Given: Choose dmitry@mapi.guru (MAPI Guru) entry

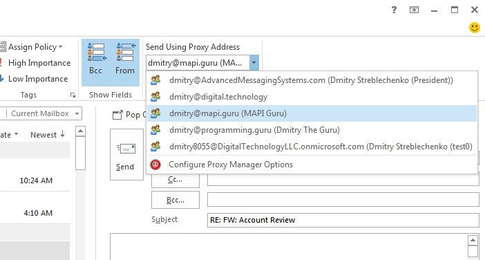Looking at the screenshot, I should [x=312, y=113].
